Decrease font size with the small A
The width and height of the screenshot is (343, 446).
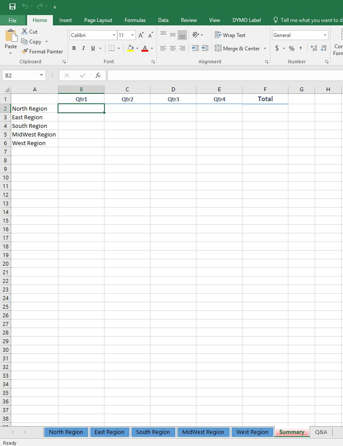150,35
